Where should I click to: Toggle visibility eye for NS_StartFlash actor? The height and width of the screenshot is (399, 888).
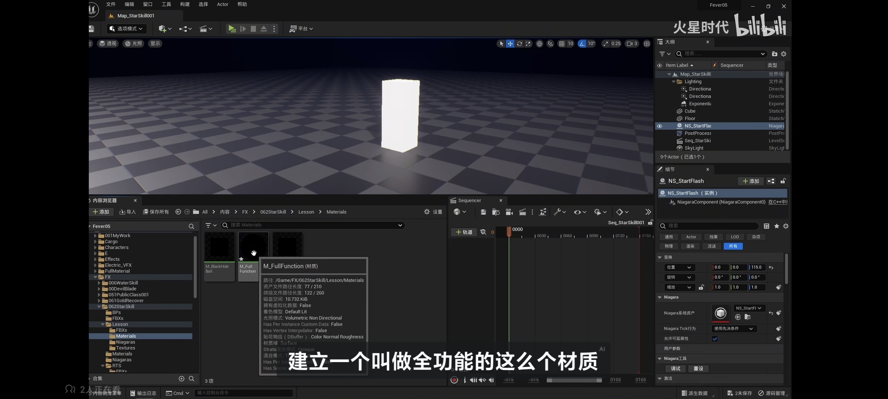point(659,126)
